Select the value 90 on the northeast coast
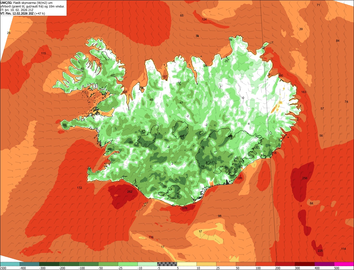Screen dimensions: 354x270 pos(281,75)
